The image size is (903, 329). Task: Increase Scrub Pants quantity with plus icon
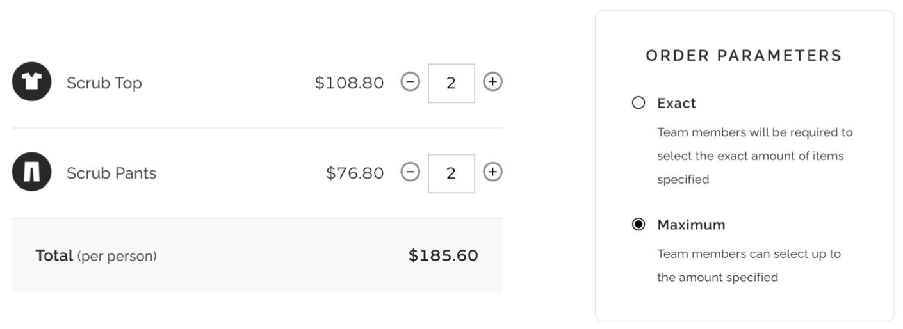492,173
